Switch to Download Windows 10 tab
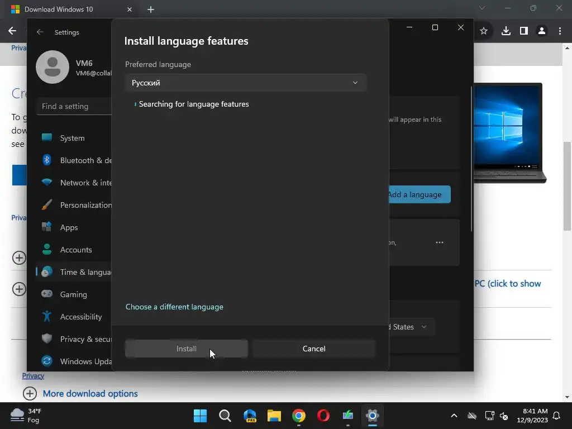Image resolution: width=572 pixels, height=429 pixels. pyautogui.click(x=71, y=9)
